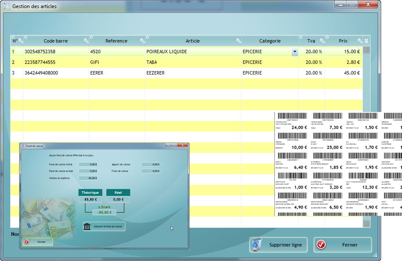402x261 pixels.
Task: Click the Categorie column header
Action: pos(270,41)
